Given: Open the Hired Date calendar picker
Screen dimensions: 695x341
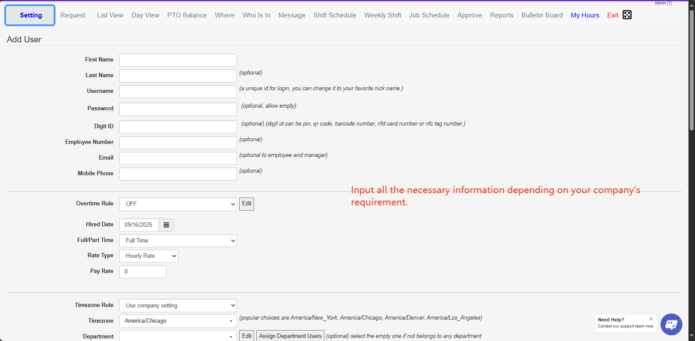Looking at the screenshot, I should click(x=166, y=225).
